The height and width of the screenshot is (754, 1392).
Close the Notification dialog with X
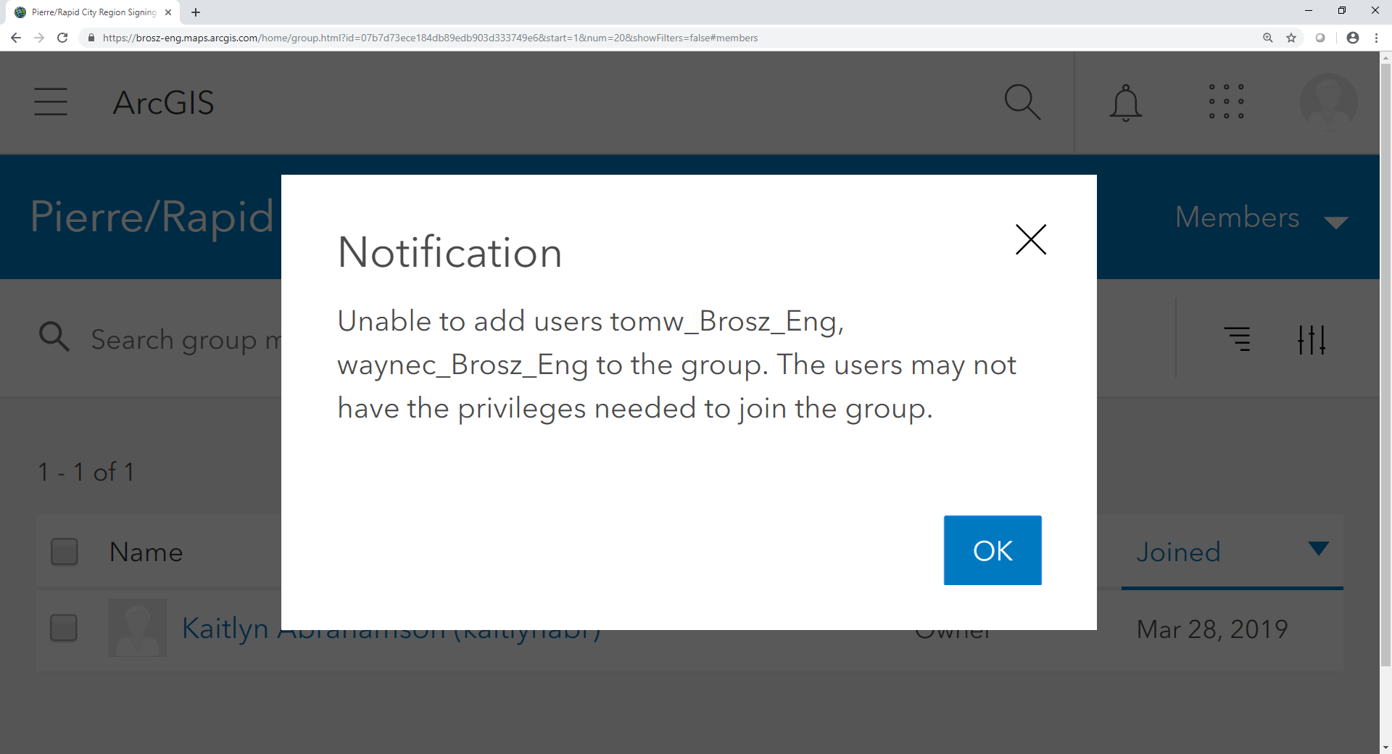[x=1030, y=239]
